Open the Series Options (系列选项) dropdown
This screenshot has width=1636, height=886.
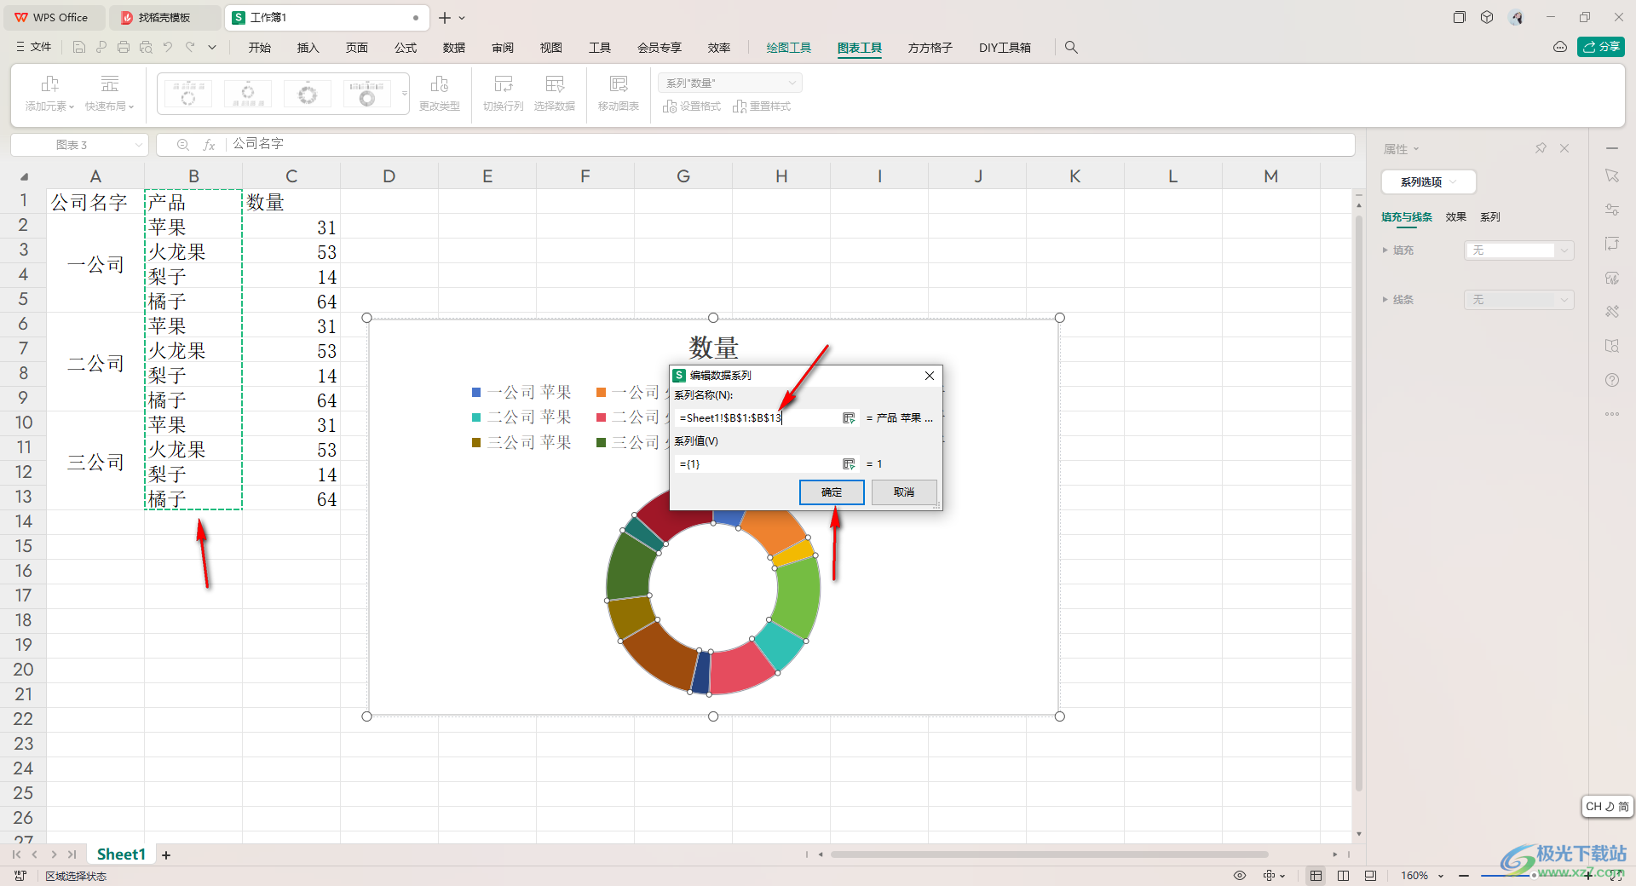click(x=1429, y=182)
